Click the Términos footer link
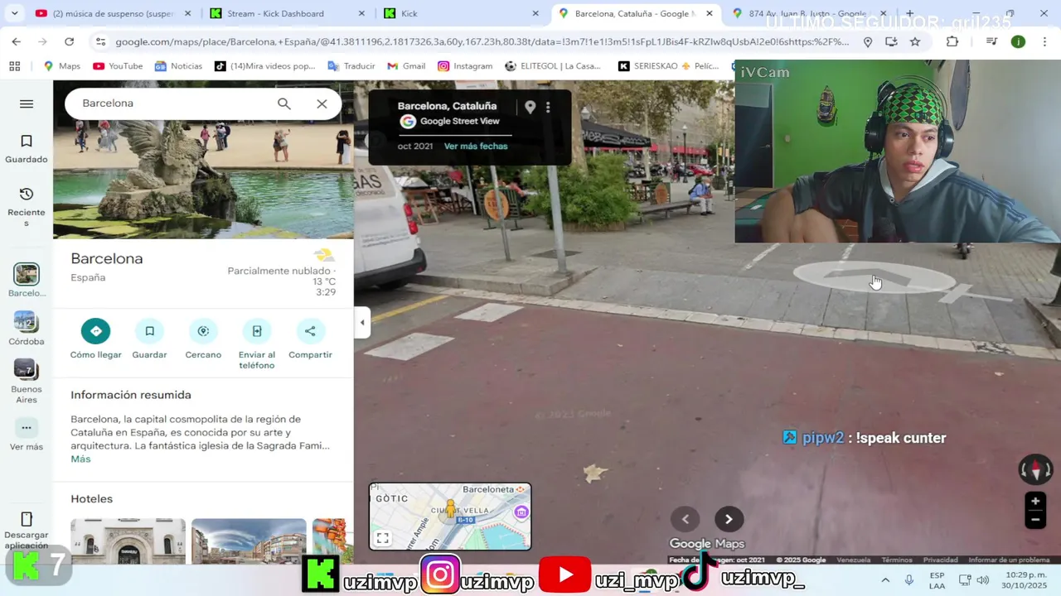This screenshot has width=1061, height=596. pyautogui.click(x=897, y=560)
